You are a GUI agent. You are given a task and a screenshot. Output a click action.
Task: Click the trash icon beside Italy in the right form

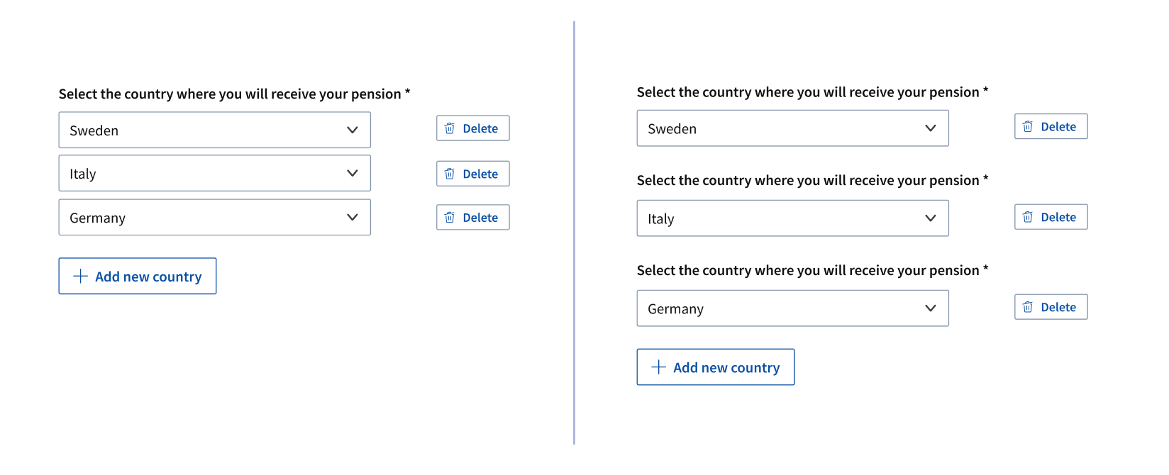(1028, 217)
